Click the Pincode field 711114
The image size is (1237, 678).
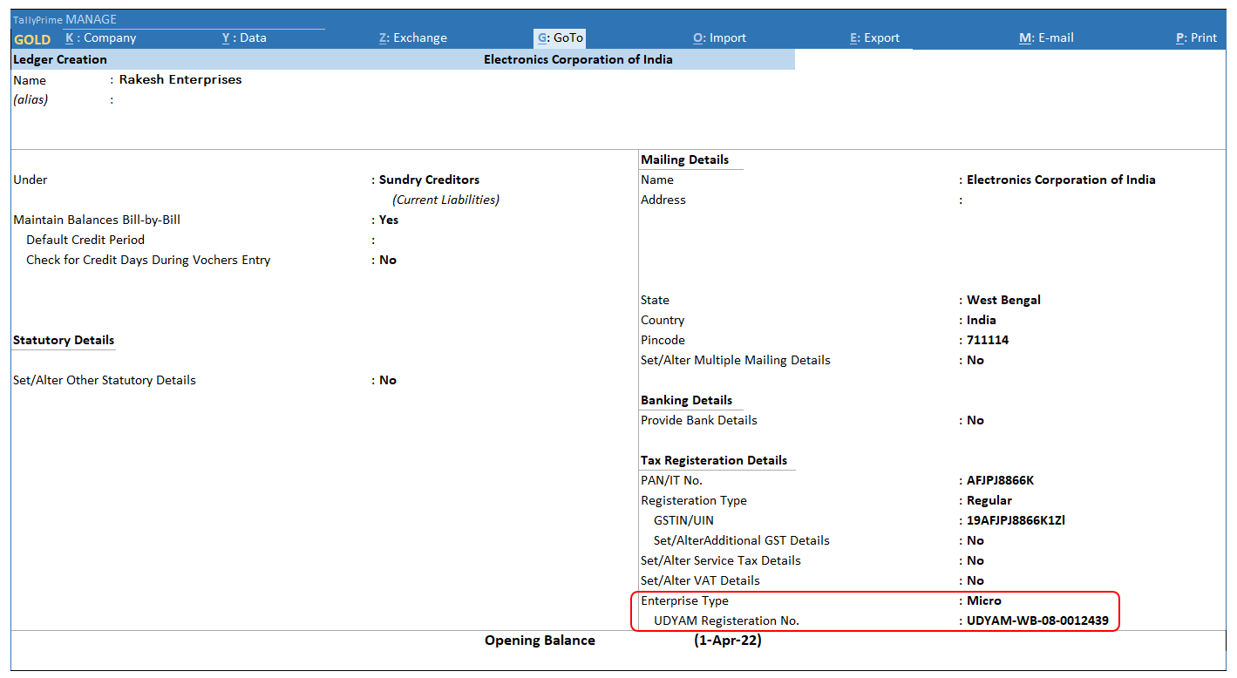[x=988, y=341]
